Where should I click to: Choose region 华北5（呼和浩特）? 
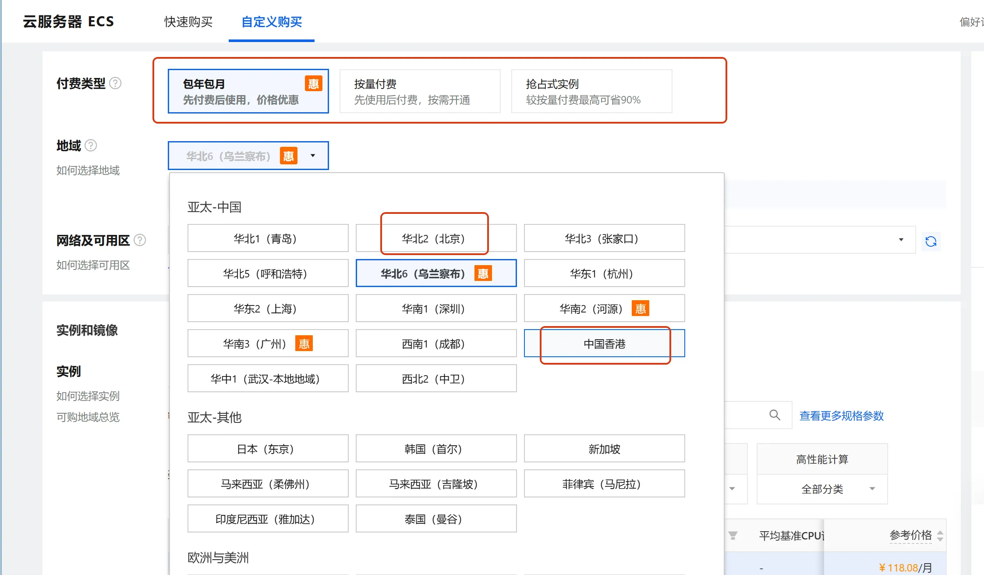[268, 273]
